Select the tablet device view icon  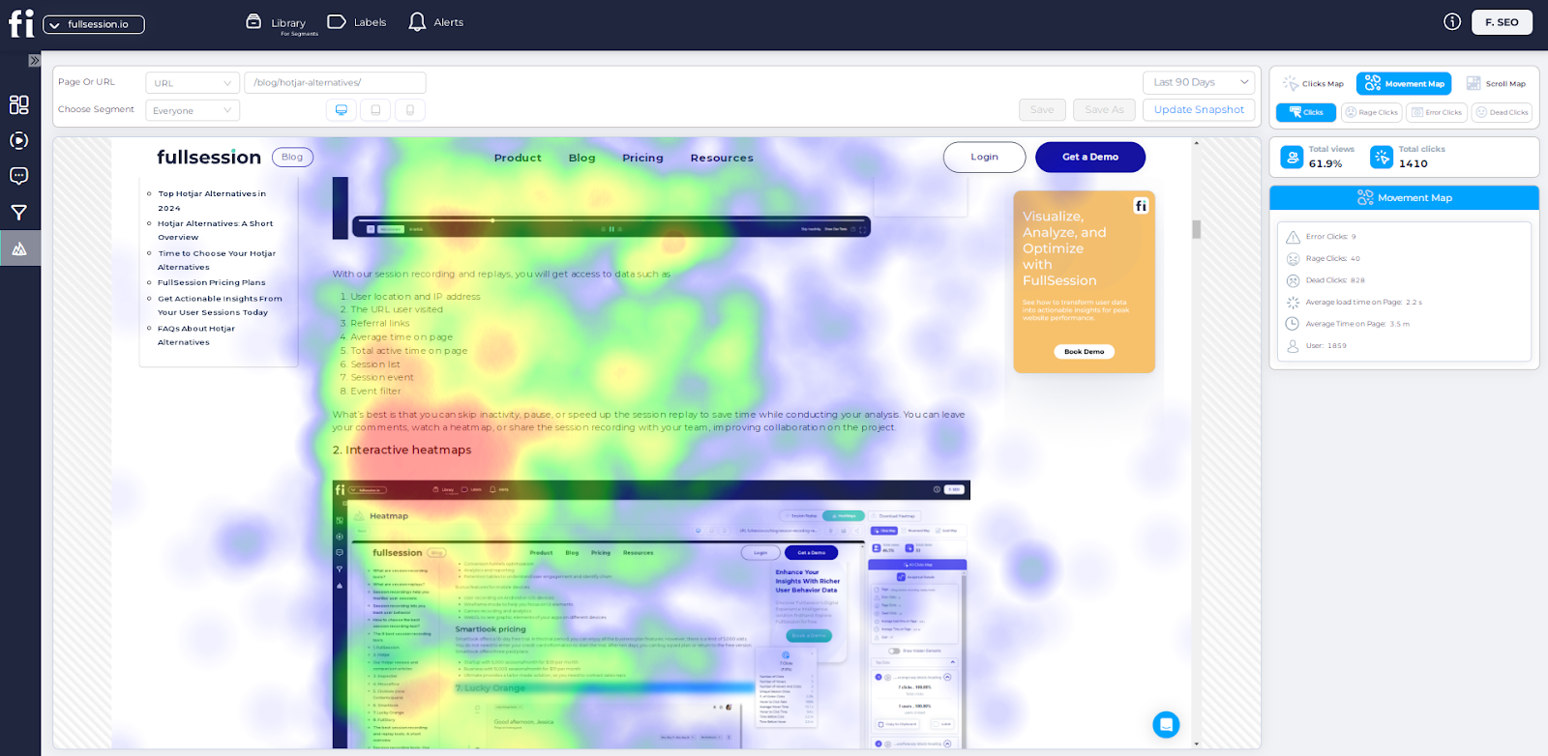(x=375, y=110)
